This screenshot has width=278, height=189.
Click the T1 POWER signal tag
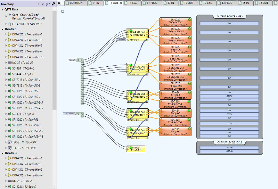121,40
